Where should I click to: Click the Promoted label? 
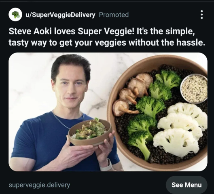[x=114, y=15]
